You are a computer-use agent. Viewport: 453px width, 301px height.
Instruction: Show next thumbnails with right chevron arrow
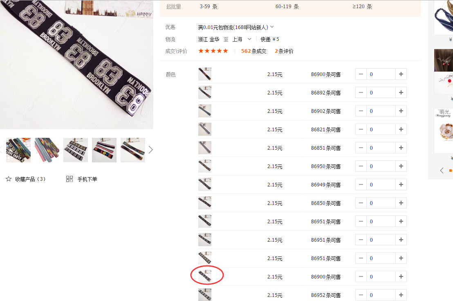coord(150,150)
